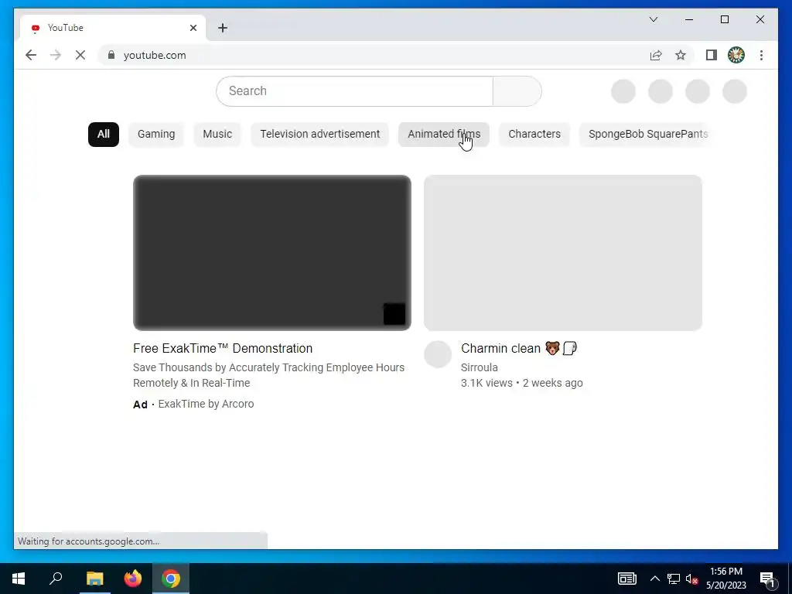
Task: Bookmark this page with the star icon
Action: pos(681,55)
